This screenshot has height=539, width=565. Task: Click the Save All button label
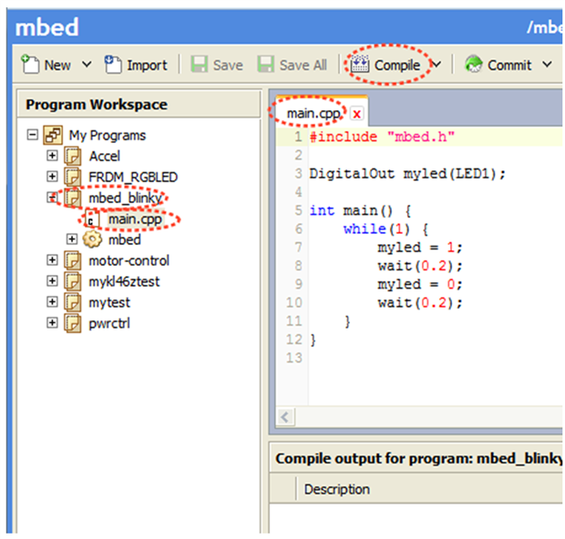[303, 66]
